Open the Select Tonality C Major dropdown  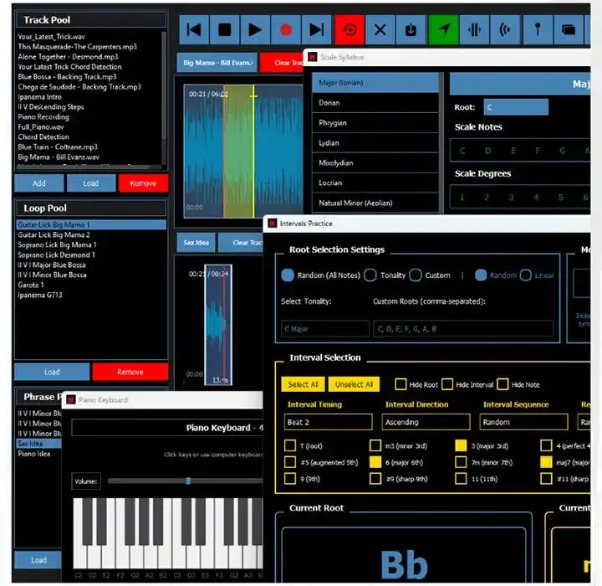(x=325, y=329)
